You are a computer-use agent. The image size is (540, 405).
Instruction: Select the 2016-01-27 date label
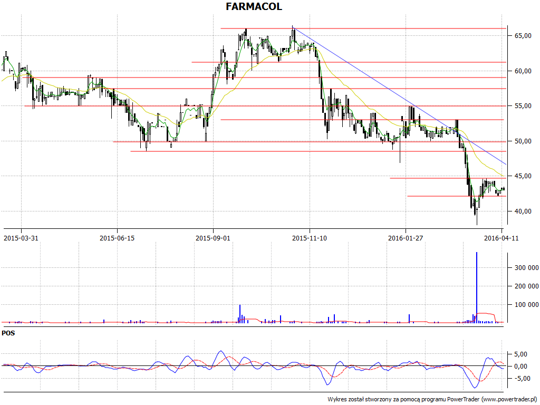(406, 238)
